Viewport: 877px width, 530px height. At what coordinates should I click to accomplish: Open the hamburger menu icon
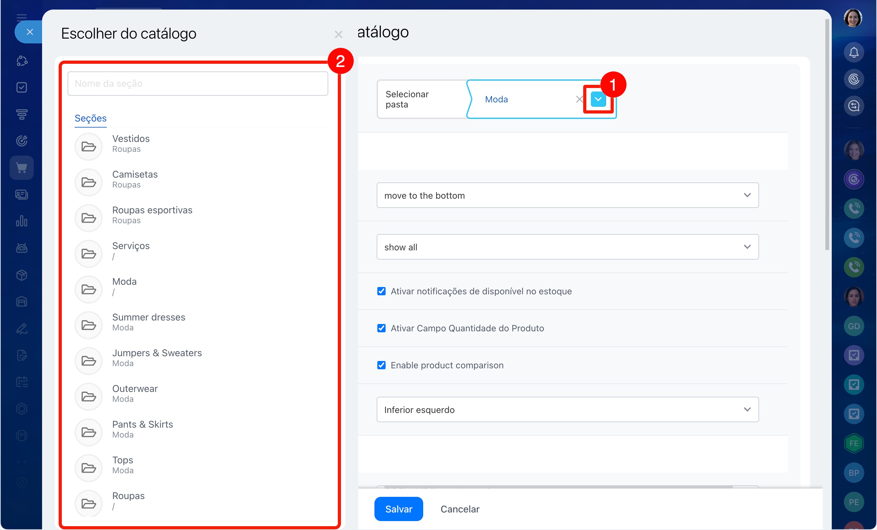coord(22,17)
